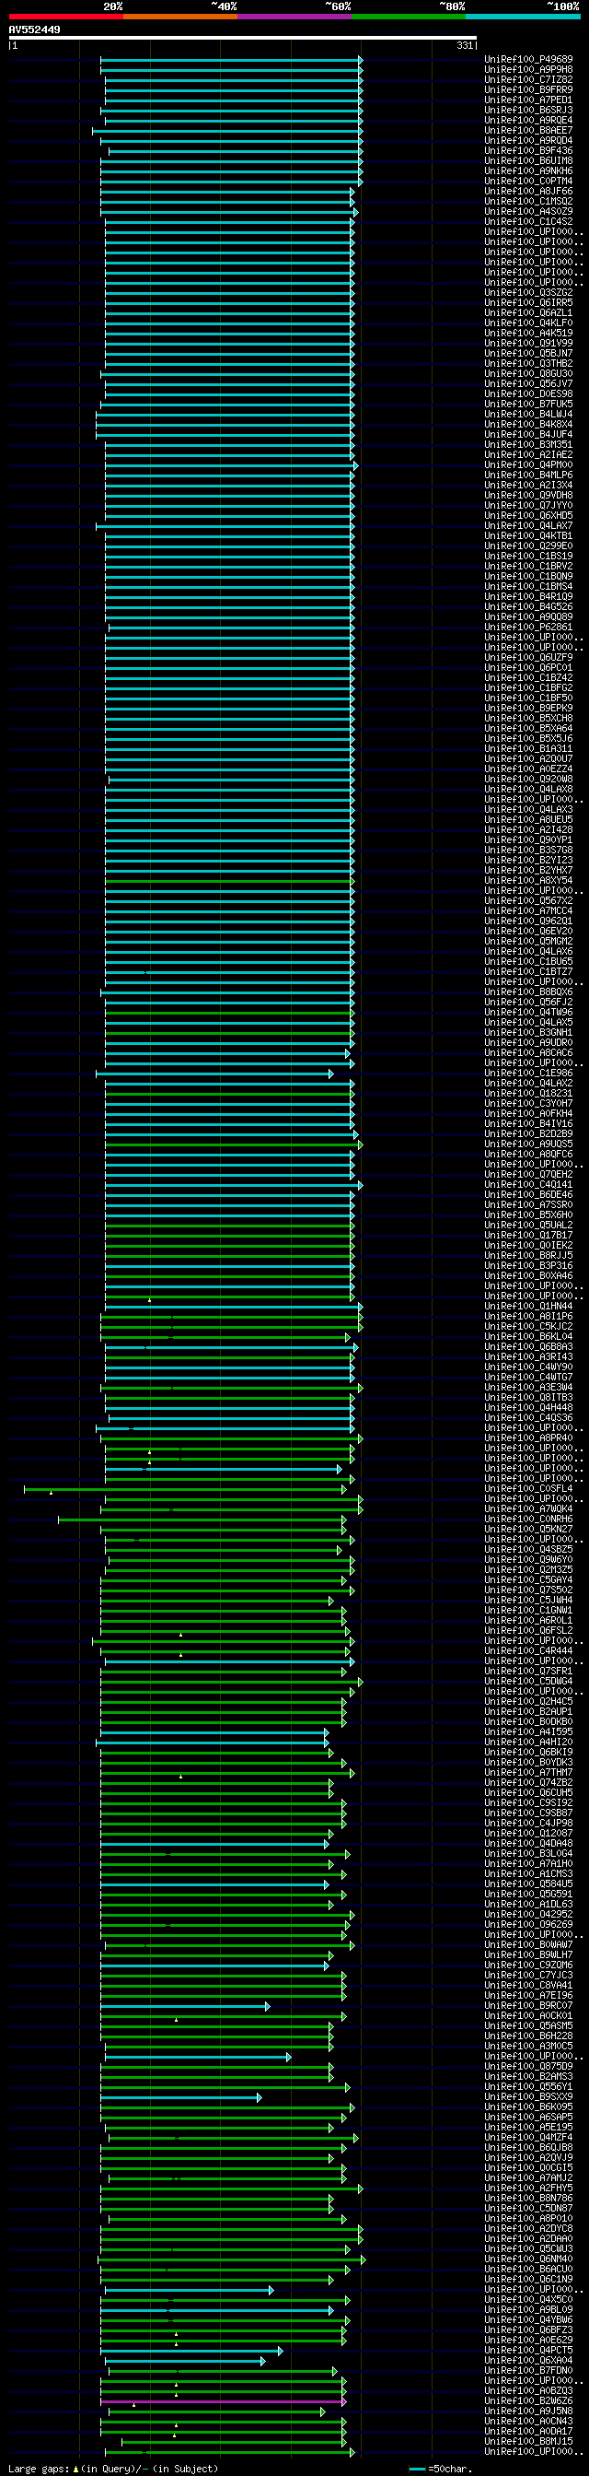This screenshot has height=2476, width=589.
Task: Select hit label UniRef100_B4JUF4
Action: (x=528, y=434)
